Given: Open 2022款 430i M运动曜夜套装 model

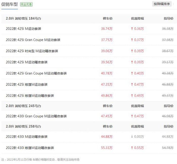Looking at the screenshot, I should 27,137.
